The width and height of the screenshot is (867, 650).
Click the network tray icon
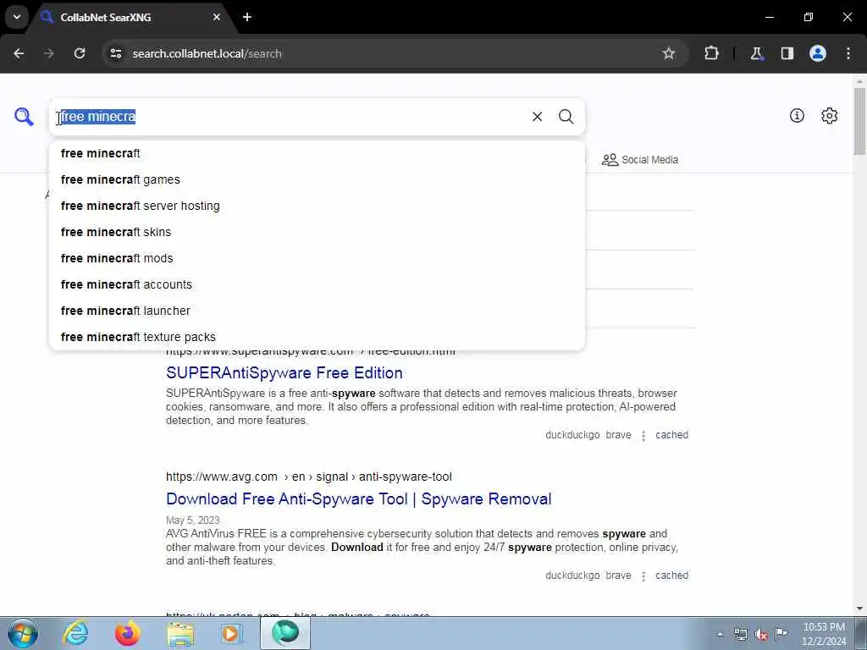pos(740,635)
